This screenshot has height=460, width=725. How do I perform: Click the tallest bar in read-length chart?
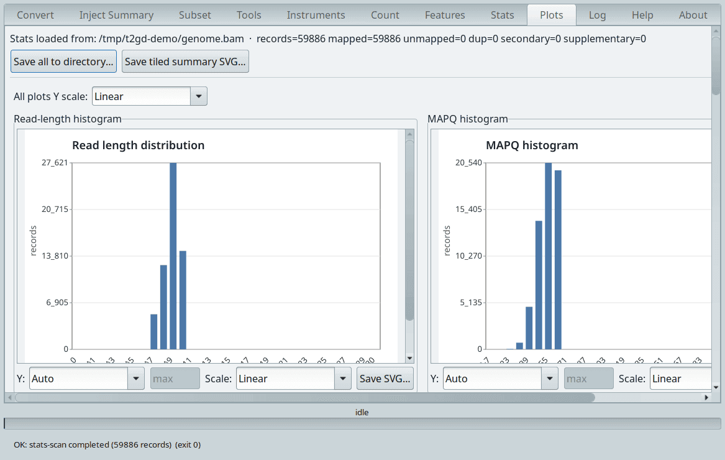[x=173, y=256]
